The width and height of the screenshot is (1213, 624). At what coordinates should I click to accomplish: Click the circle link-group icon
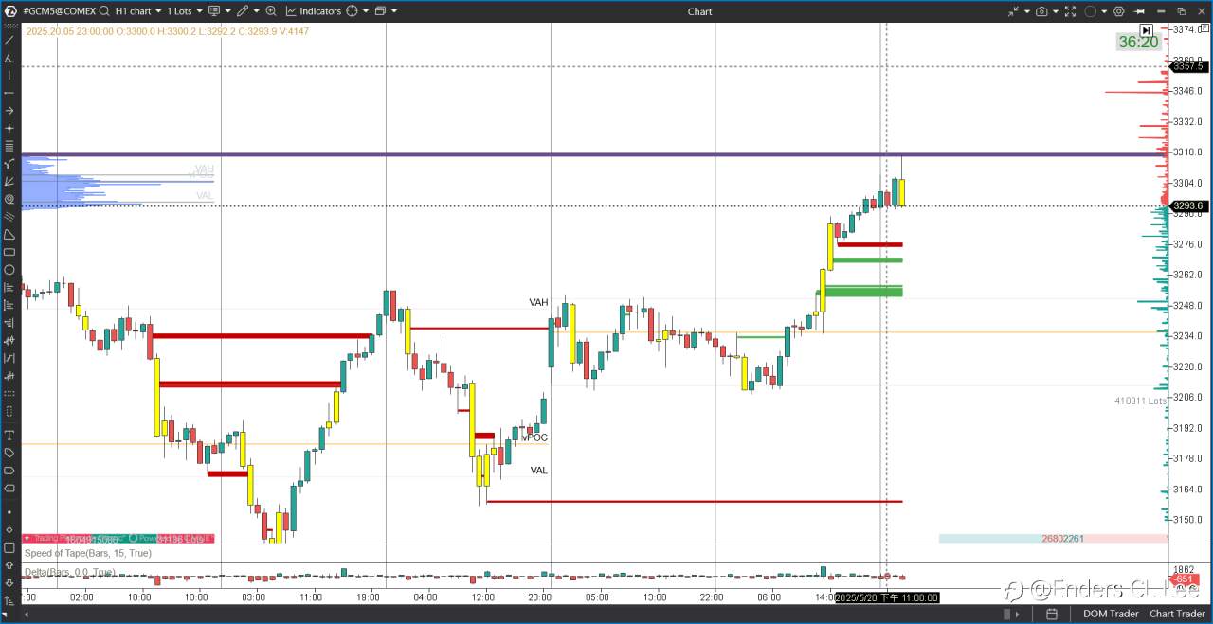(x=1090, y=11)
